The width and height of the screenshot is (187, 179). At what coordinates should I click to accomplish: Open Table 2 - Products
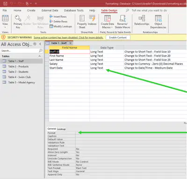click(22, 66)
